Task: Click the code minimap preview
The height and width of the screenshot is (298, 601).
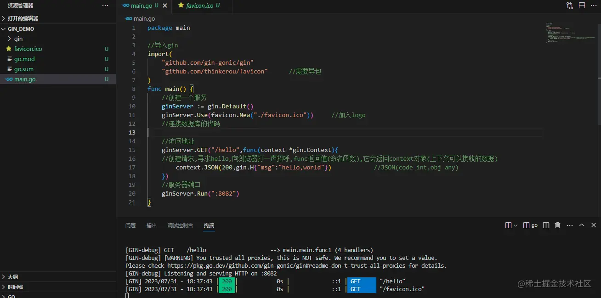Action: point(570,32)
